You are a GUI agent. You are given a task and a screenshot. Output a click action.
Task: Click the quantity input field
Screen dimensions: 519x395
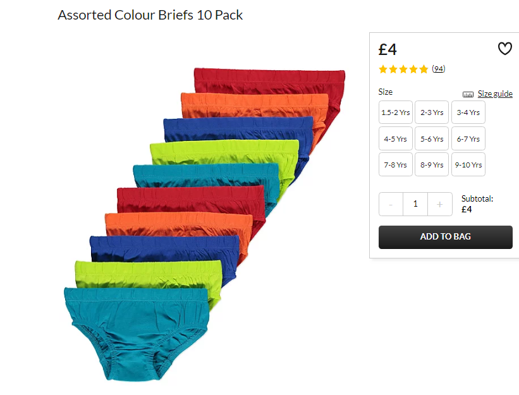[x=415, y=204]
